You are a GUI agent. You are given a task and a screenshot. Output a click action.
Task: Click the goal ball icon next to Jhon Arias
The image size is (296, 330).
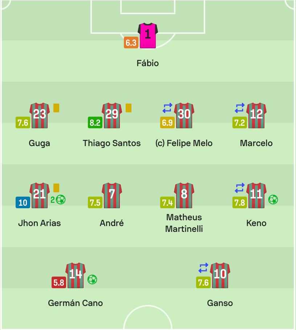(x=61, y=200)
